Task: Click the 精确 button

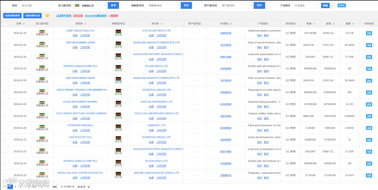Action: [325, 5]
